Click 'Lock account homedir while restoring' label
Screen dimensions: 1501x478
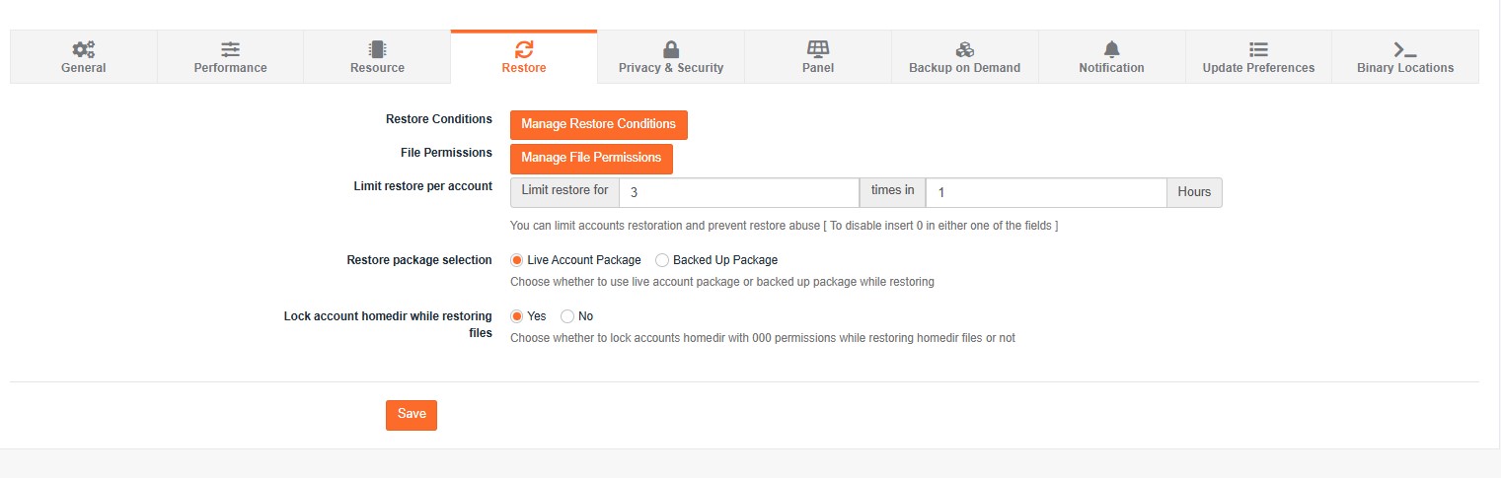point(388,324)
